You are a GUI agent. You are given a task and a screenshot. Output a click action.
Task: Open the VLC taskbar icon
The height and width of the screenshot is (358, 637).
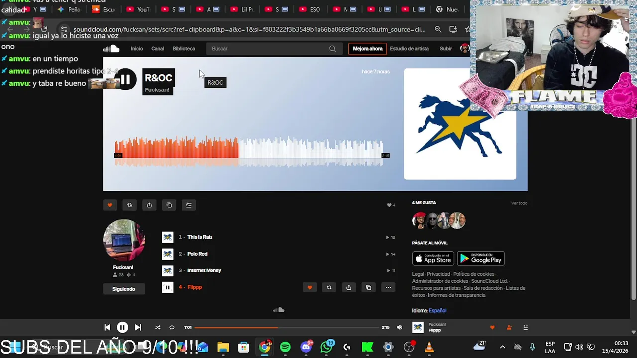(429, 347)
